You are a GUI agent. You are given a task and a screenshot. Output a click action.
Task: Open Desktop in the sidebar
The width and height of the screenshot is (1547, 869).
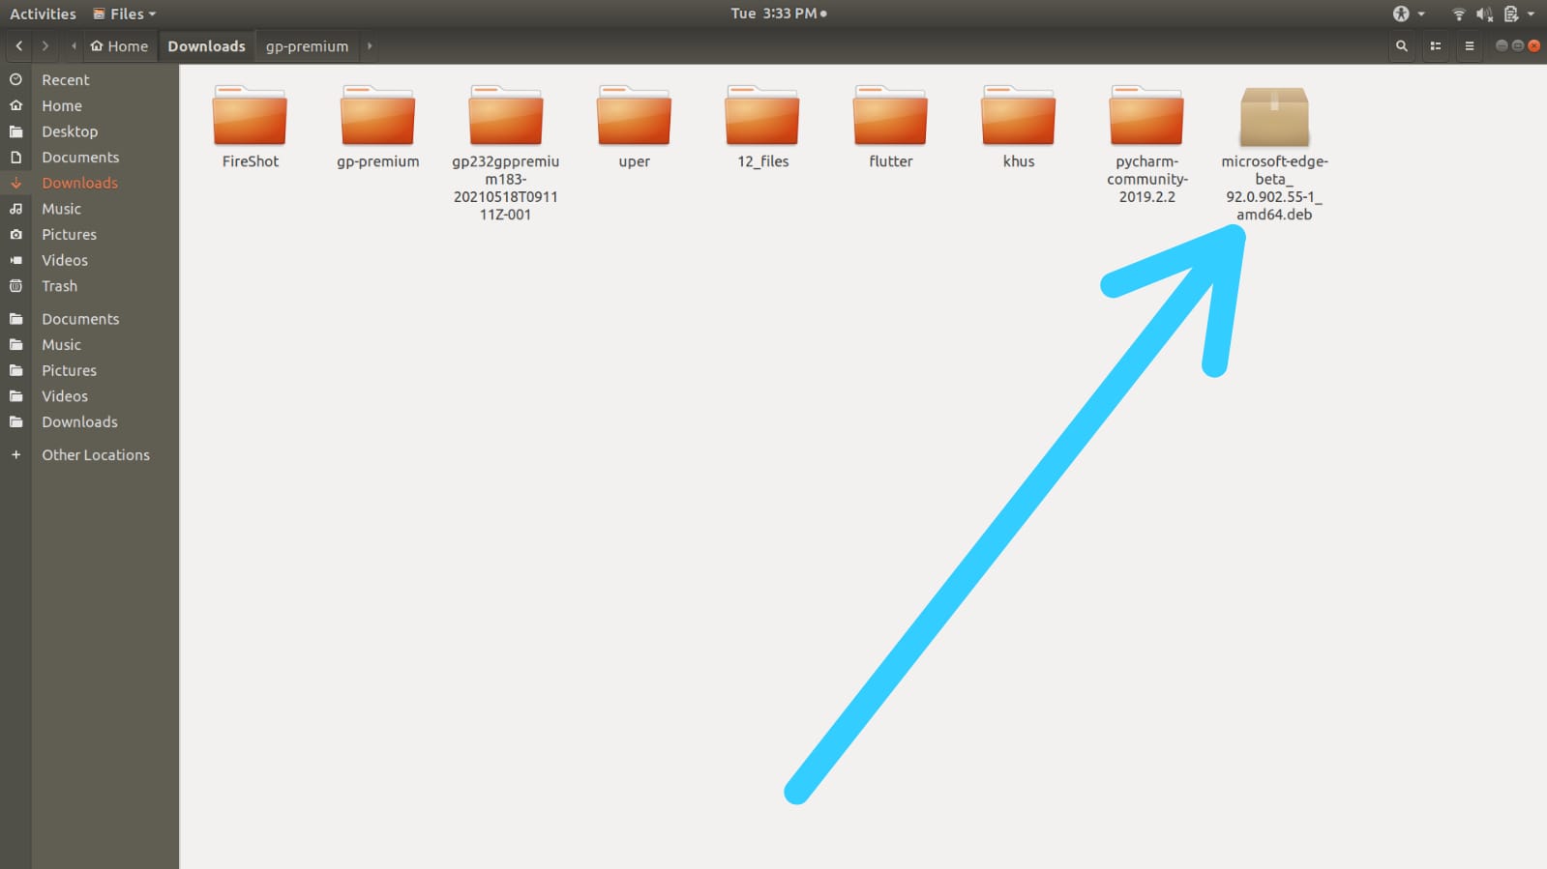[89, 131]
